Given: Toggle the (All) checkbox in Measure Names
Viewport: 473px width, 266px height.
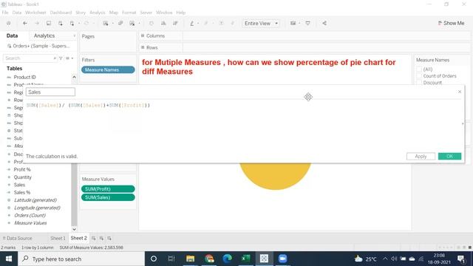Looking at the screenshot, I should point(419,69).
